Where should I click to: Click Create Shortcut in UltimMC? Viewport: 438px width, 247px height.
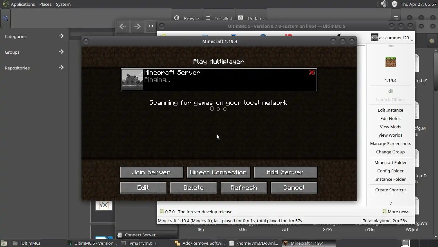(x=390, y=190)
